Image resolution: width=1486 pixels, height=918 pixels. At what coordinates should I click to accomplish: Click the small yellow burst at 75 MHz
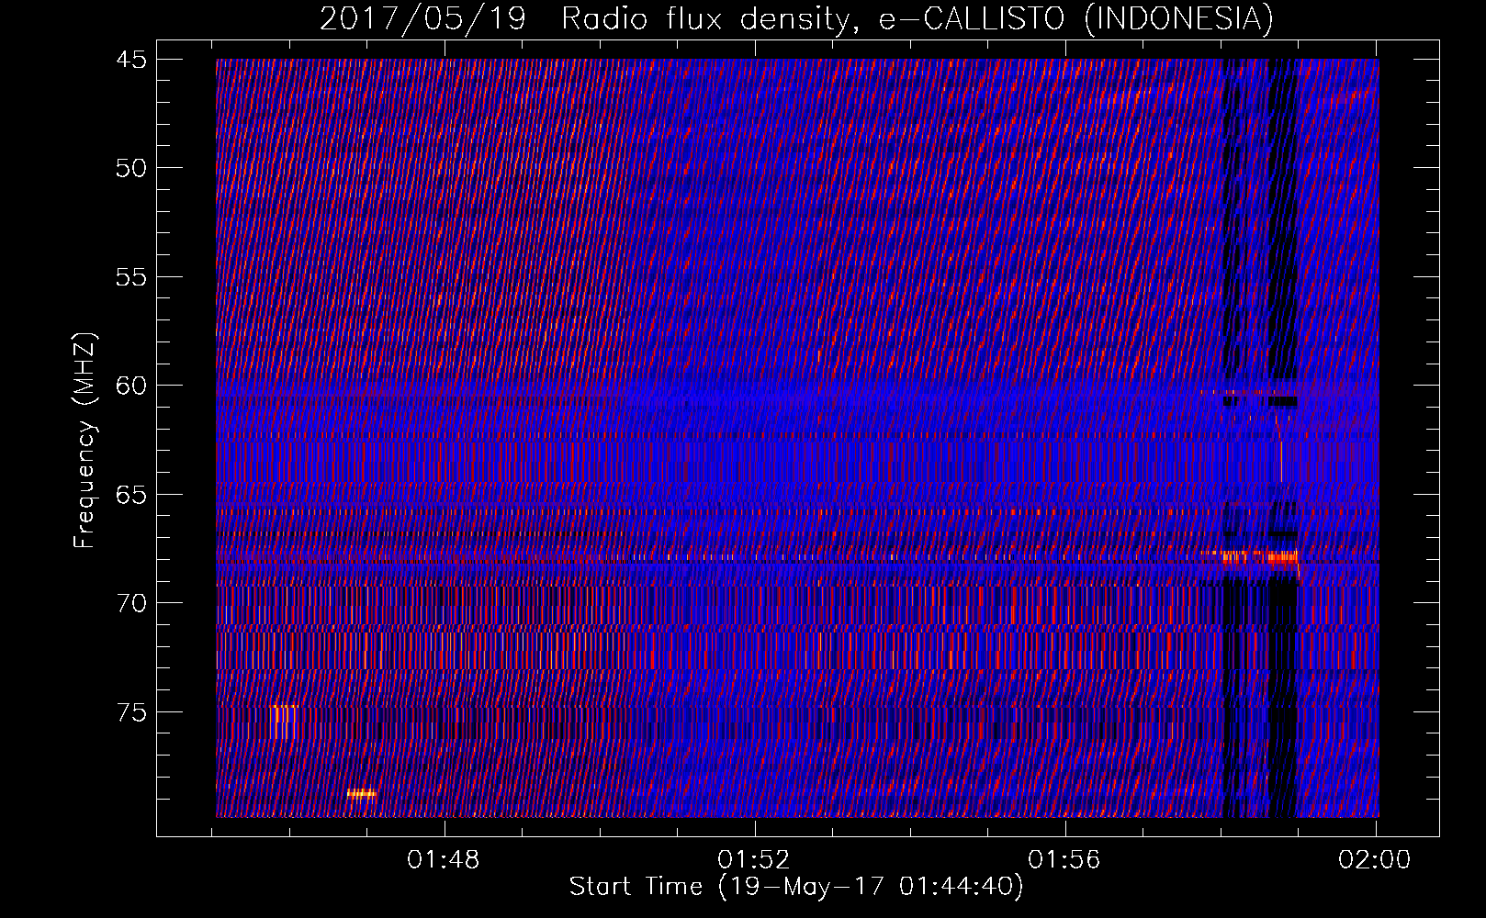tap(285, 722)
